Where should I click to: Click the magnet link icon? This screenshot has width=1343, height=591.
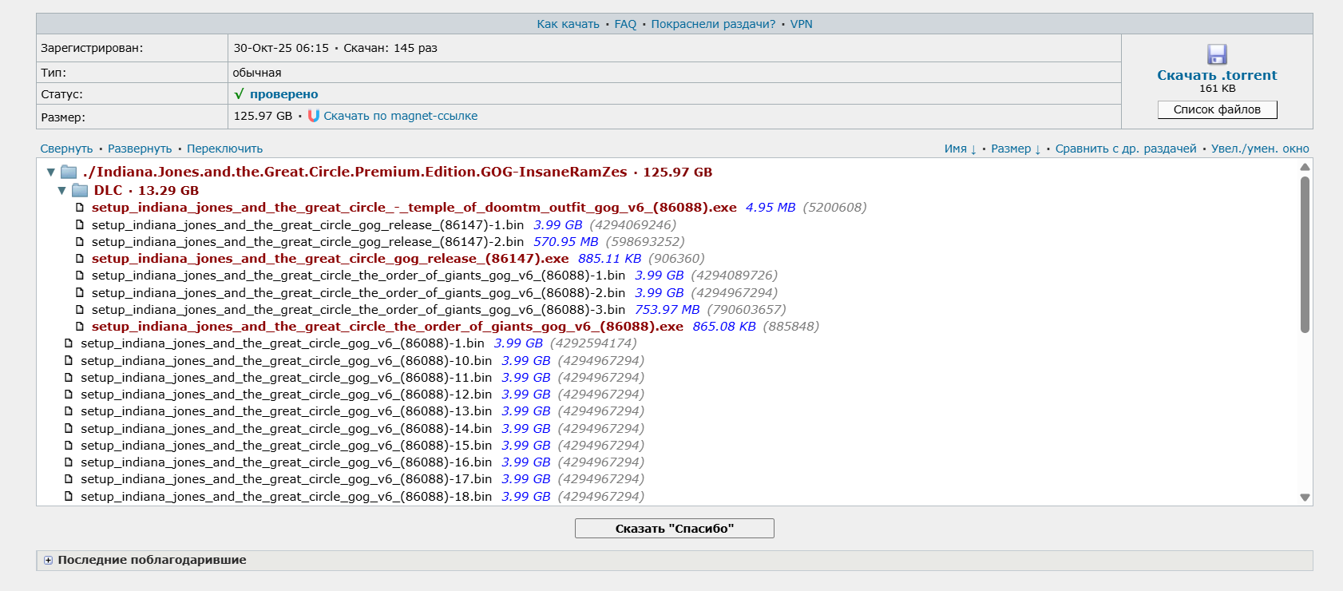pos(314,116)
